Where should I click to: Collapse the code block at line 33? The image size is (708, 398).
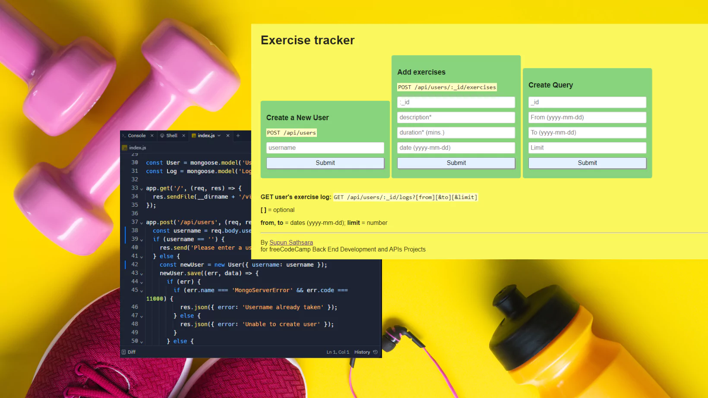coord(142,188)
